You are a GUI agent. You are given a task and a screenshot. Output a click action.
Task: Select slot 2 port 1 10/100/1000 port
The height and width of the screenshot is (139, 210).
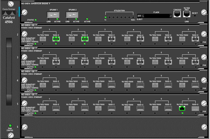pos(43,39)
